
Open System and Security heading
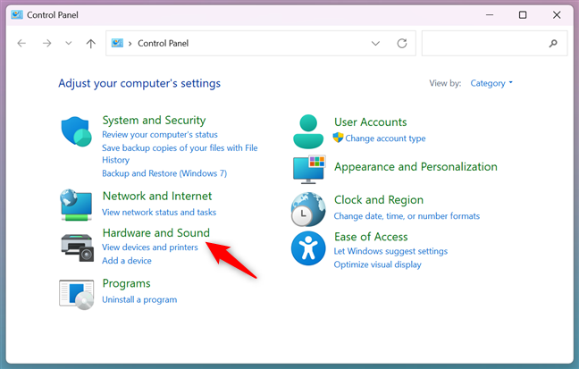tap(154, 120)
